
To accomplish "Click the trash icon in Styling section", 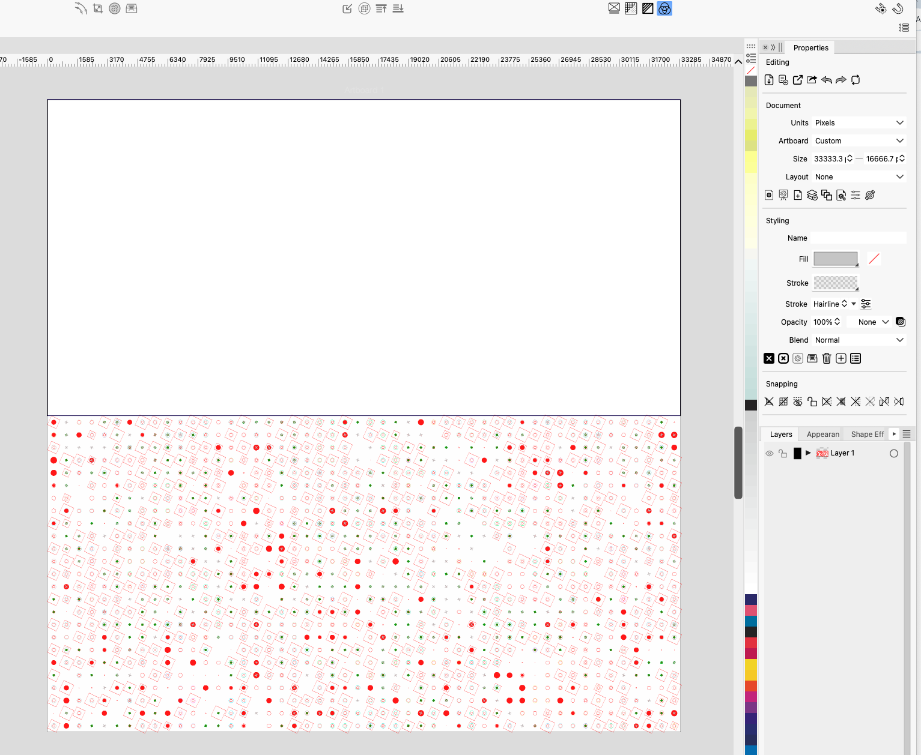I will click(827, 358).
